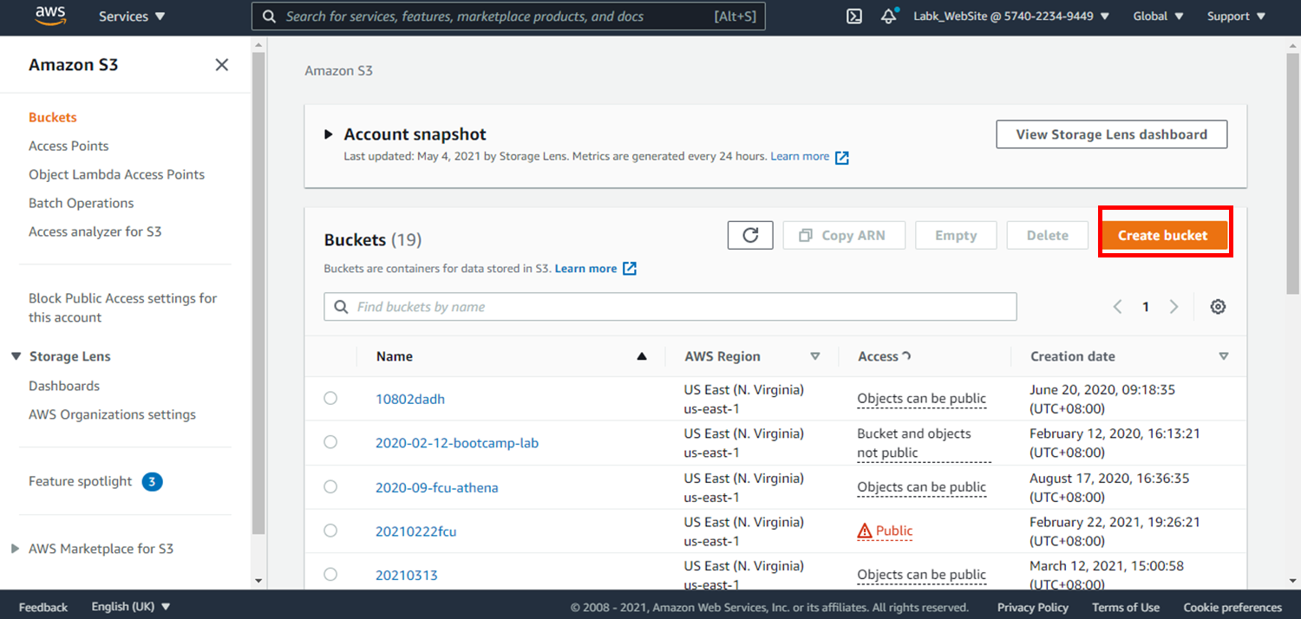Open Privacy Policy in footer
The image size is (1301, 619).
click(x=1033, y=607)
